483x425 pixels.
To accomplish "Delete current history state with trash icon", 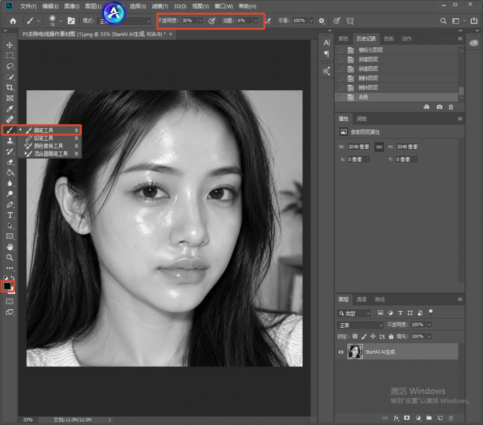I will point(451,107).
